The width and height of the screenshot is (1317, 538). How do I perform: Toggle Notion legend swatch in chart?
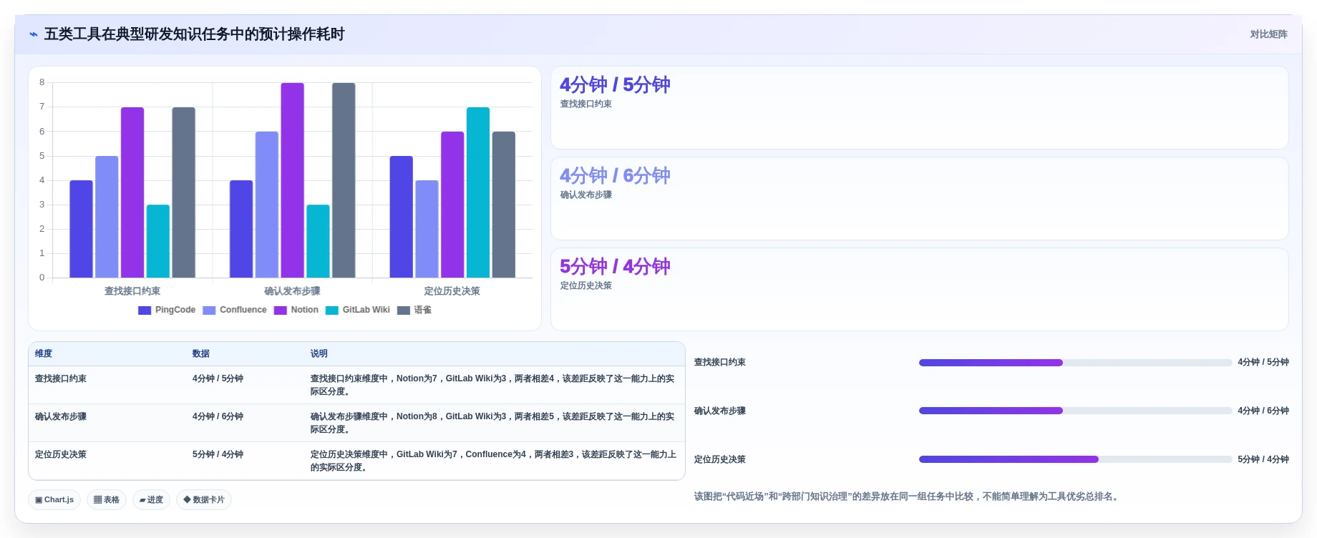(x=281, y=310)
